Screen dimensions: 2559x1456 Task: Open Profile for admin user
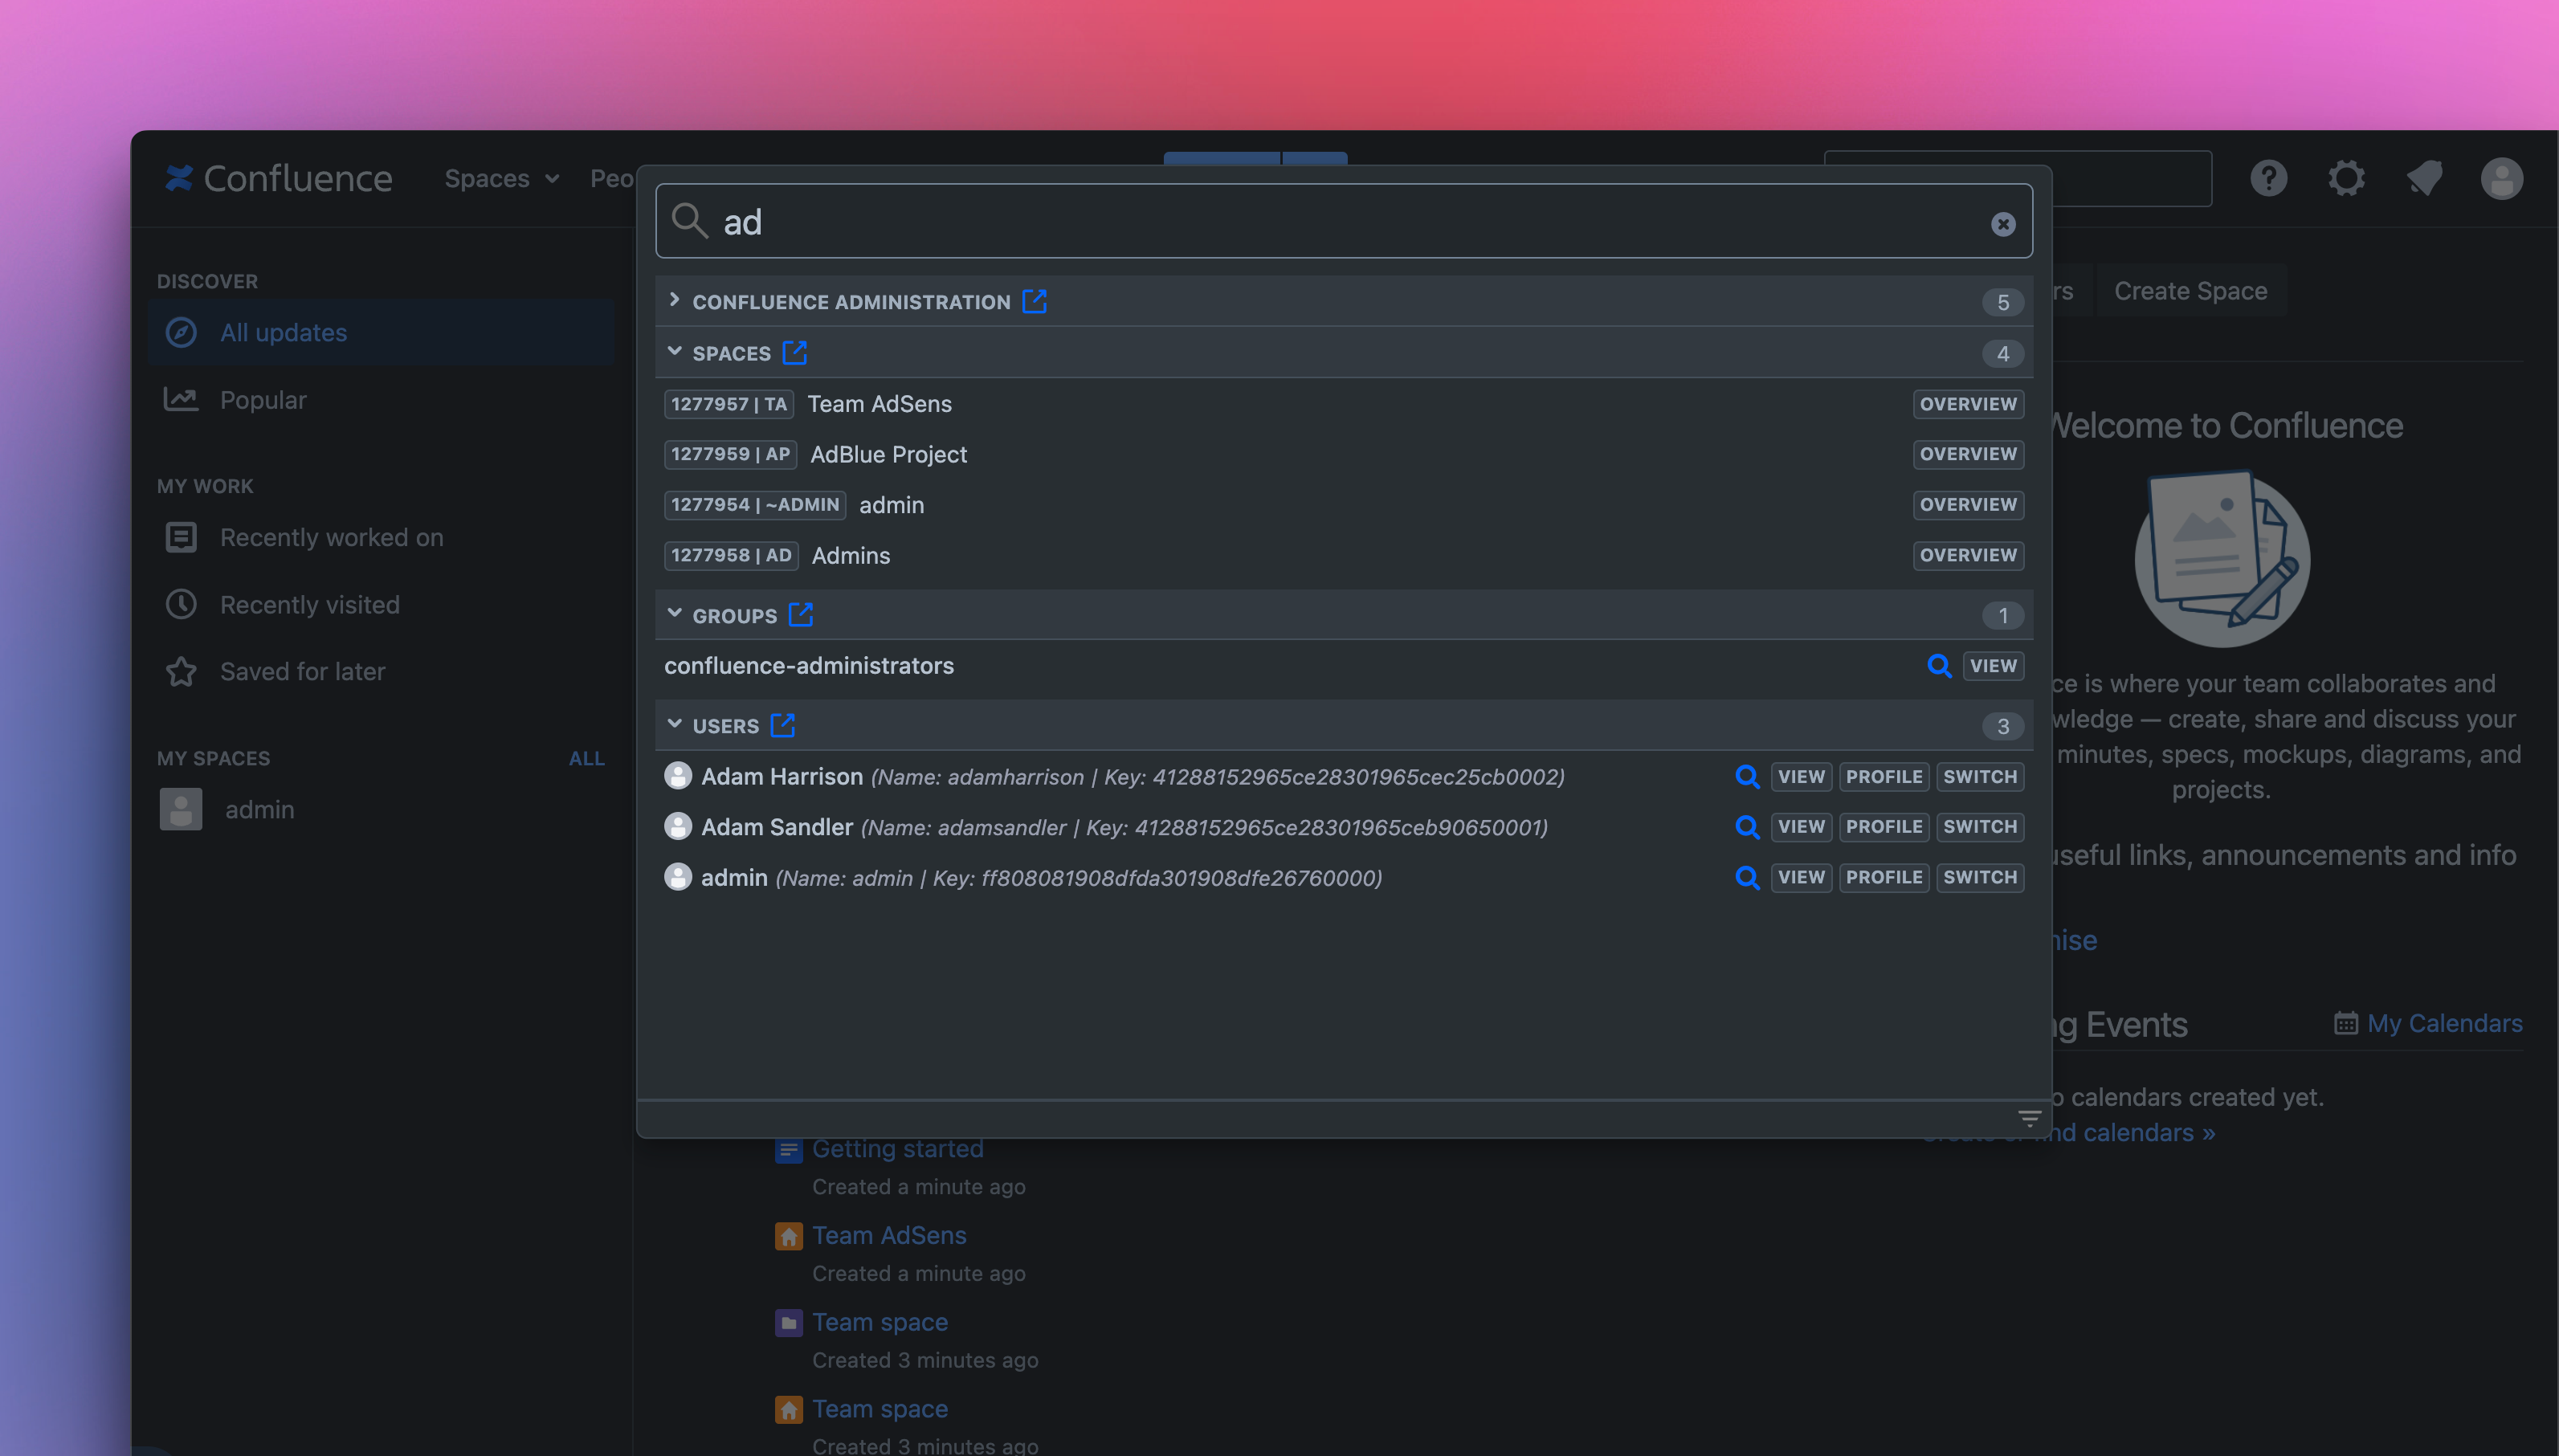pyautogui.click(x=1883, y=877)
